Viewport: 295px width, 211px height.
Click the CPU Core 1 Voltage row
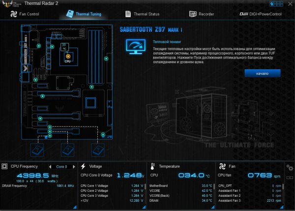(112, 186)
